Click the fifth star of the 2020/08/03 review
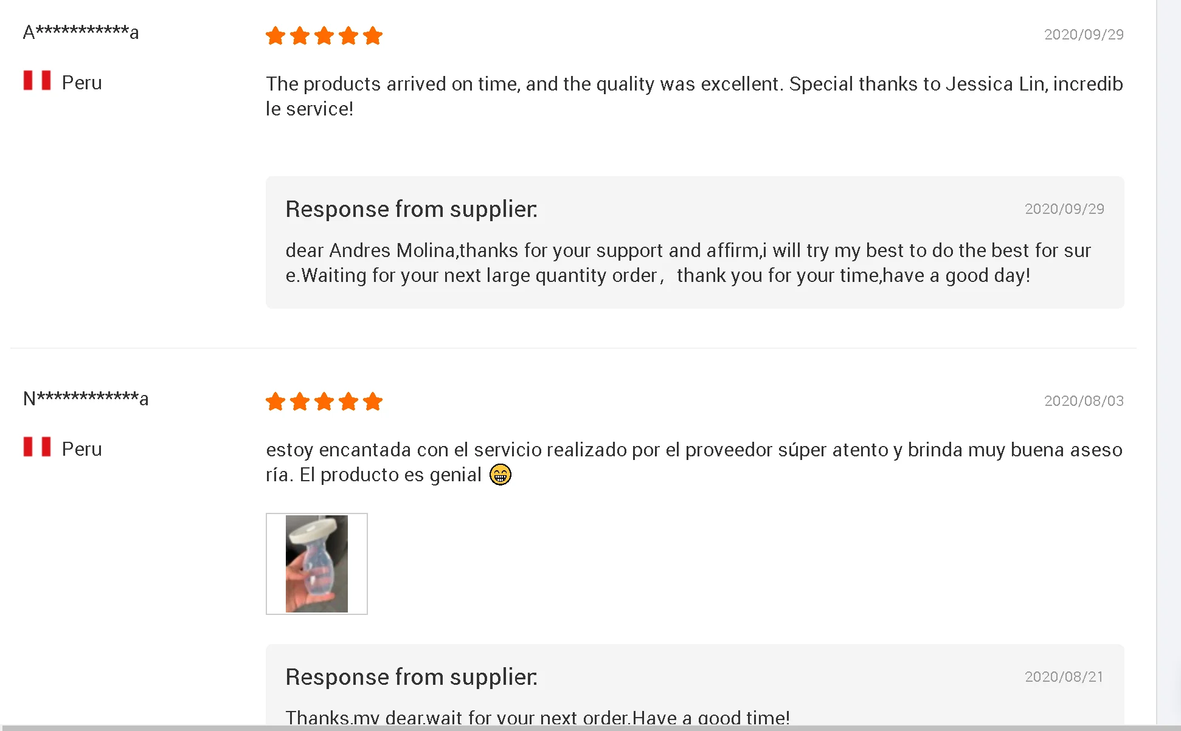 373,402
